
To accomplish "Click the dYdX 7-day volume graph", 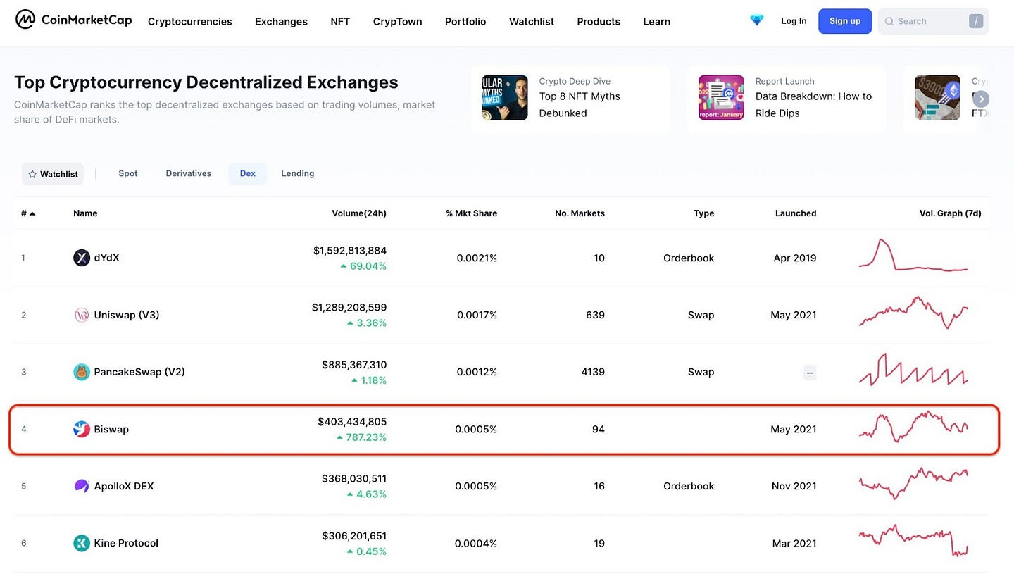I will tap(913, 255).
